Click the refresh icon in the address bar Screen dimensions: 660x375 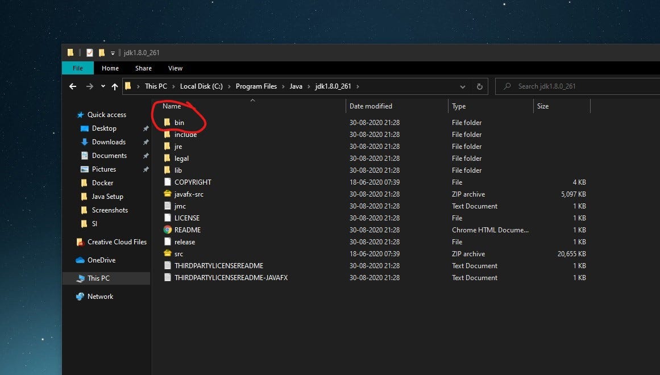coord(479,86)
